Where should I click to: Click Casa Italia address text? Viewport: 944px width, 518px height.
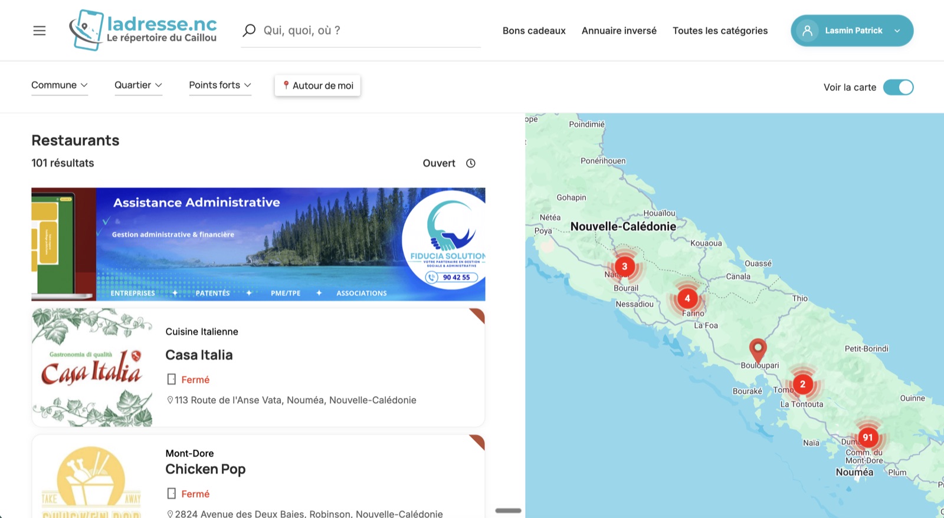click(296, 400)
